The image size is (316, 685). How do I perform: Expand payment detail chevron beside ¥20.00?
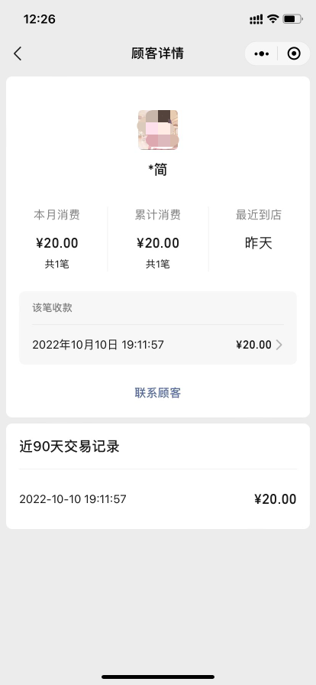click(x=279, y=345)
